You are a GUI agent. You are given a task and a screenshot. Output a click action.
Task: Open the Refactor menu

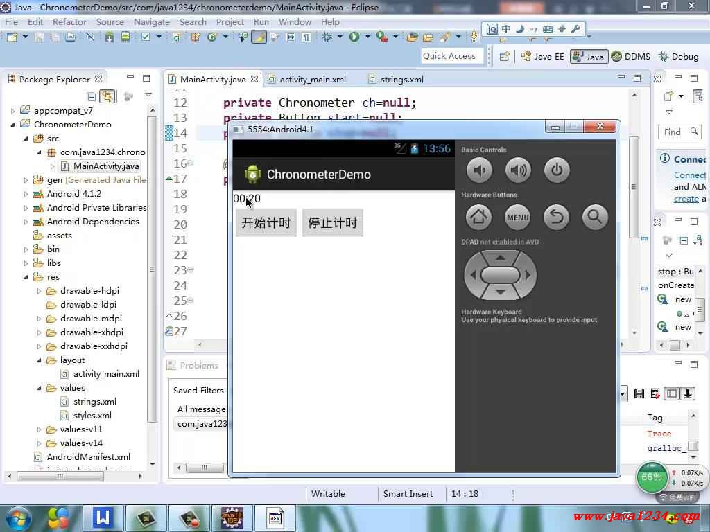coord(69,21)
